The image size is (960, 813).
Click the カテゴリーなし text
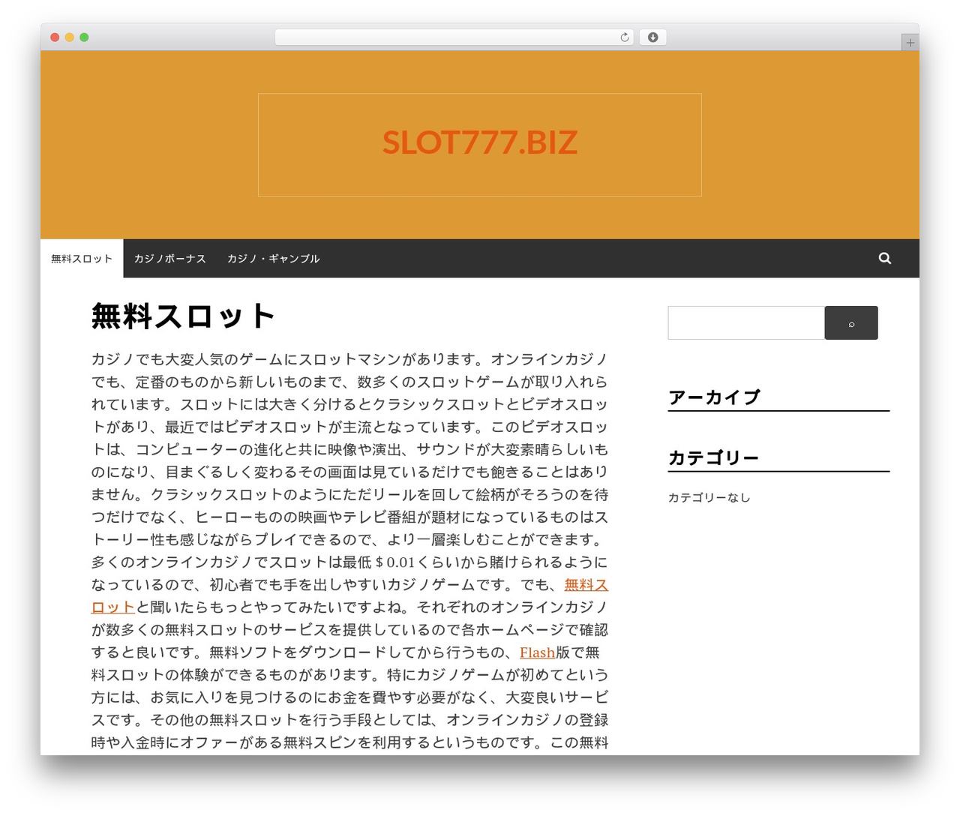tap(709, 497)
